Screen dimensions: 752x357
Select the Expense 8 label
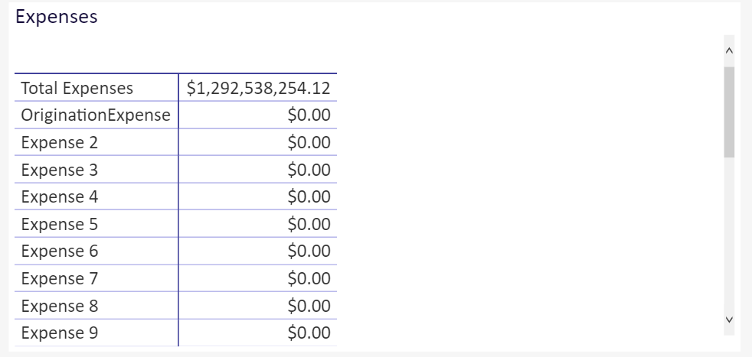tap(60, 306)
